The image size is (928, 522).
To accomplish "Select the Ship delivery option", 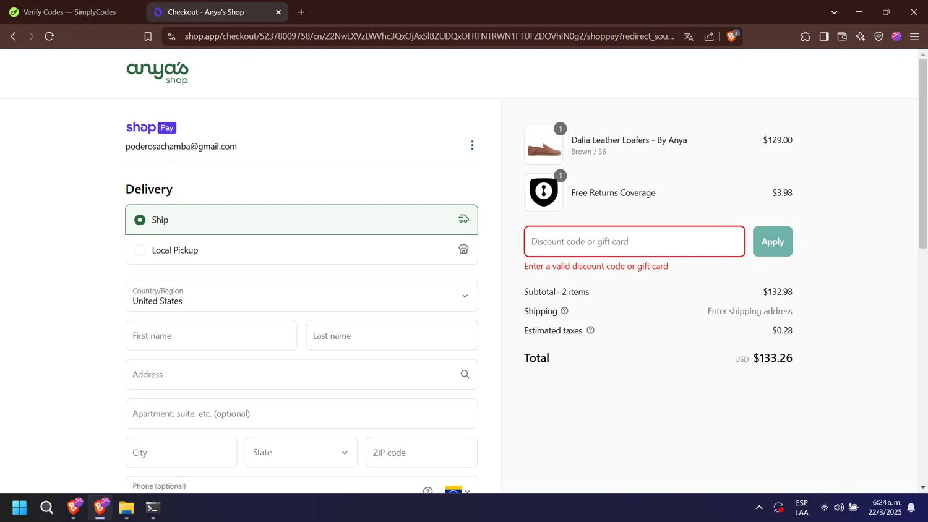I will (x=301, y=220).
